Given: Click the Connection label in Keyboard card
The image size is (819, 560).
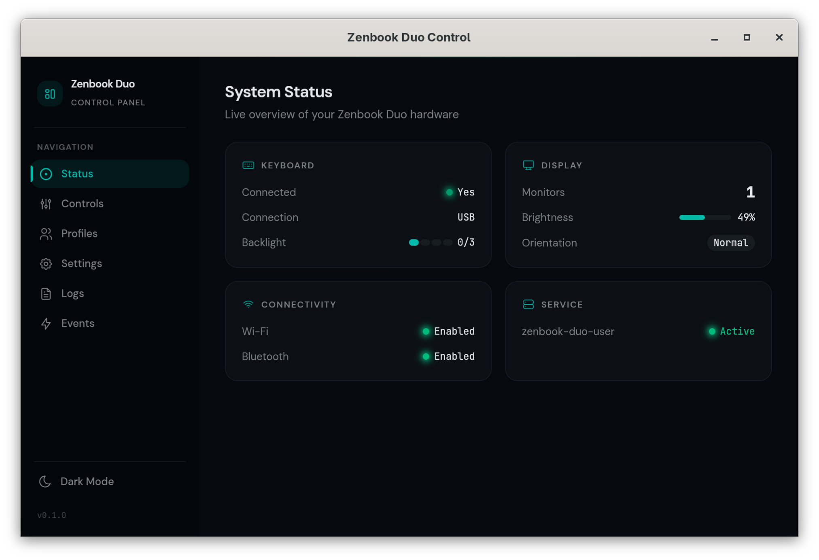Looking at the screenshot, I should [x=270, y=217].
